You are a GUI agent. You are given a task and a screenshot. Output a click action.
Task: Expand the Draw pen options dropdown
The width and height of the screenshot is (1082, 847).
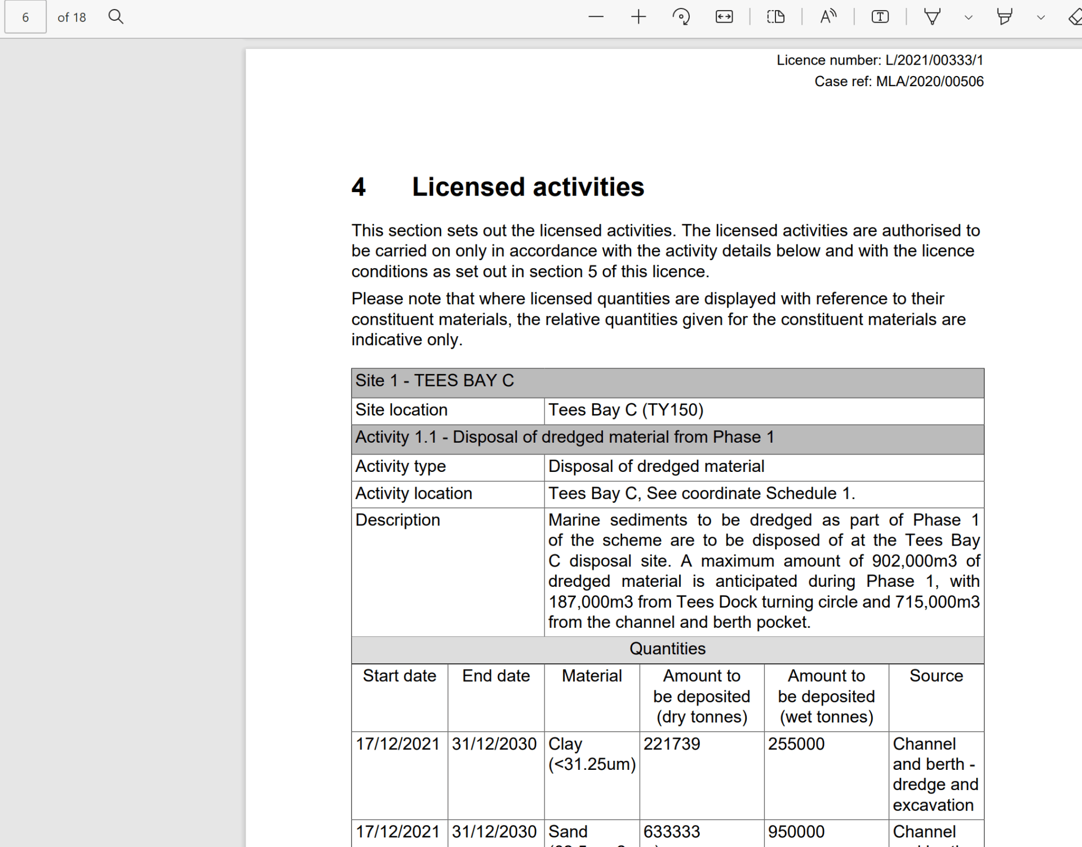pyautogui.click(x=969, y=17)
